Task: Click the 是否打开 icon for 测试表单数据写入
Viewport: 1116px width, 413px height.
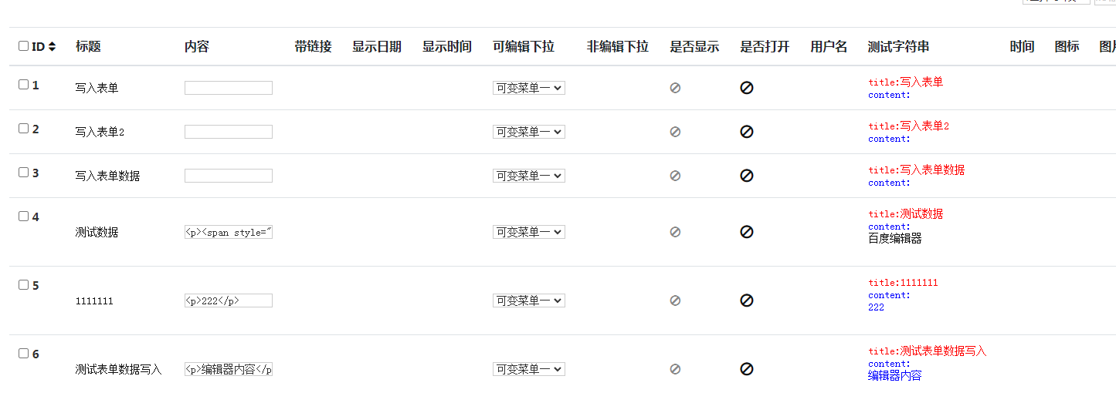Action: 746,369
